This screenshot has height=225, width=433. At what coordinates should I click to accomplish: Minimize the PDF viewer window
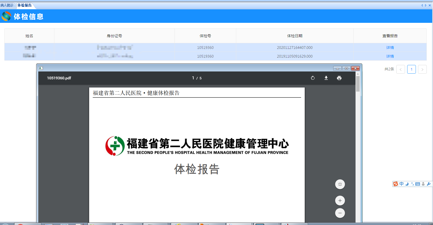pyautogui.click(x=337, y=68)
